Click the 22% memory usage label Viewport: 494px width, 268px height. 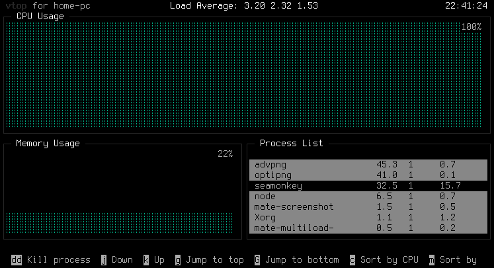coord(226,154)
